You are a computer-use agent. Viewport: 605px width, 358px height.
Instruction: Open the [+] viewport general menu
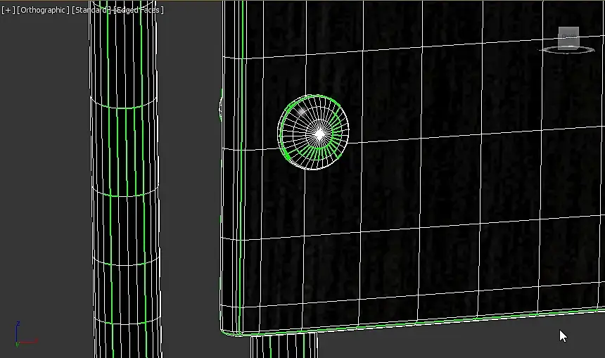pyautogui.click(x=8, y=10)
